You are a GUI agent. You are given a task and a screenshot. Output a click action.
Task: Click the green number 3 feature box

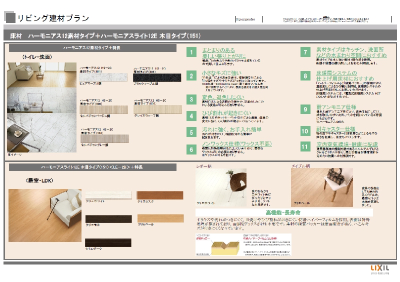(x=191, y=99)
